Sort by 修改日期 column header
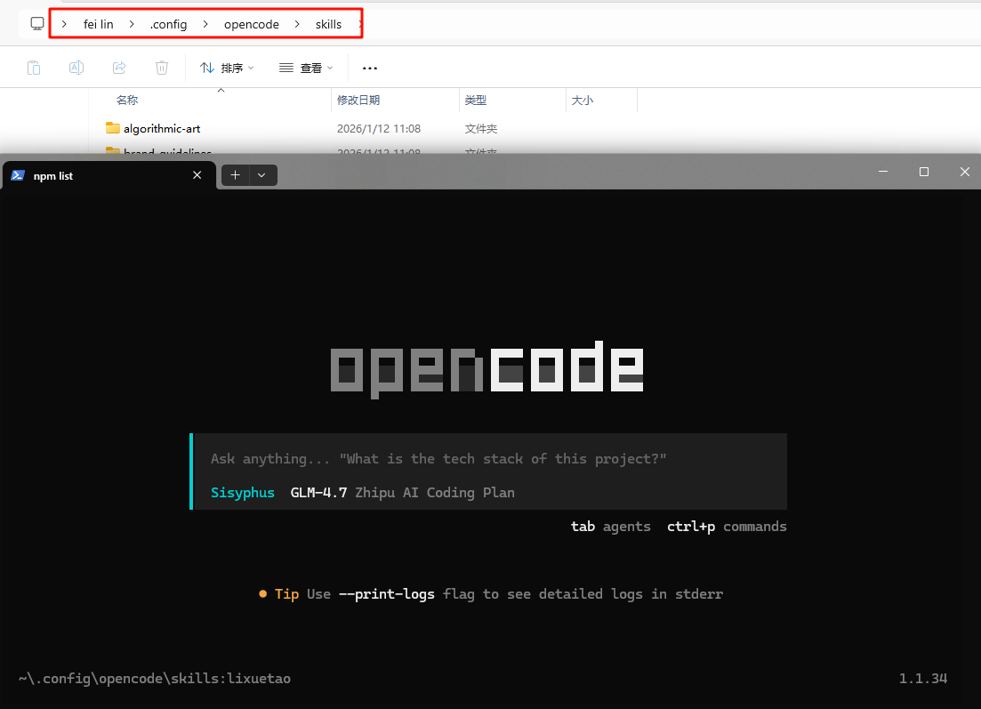 pyautogui.click(x=358, y=101)
